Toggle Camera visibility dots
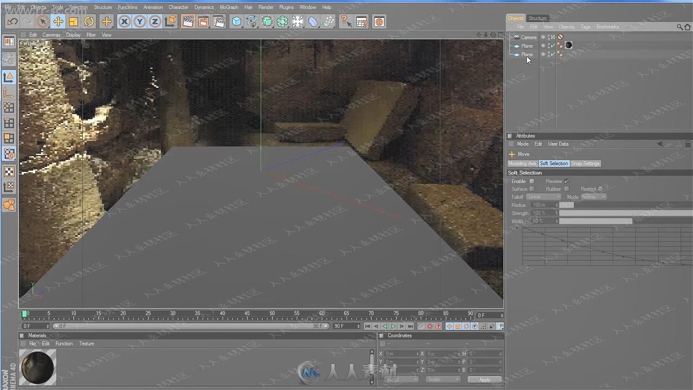The height and width of the screenshot is (390, 693). pos(548,37)
